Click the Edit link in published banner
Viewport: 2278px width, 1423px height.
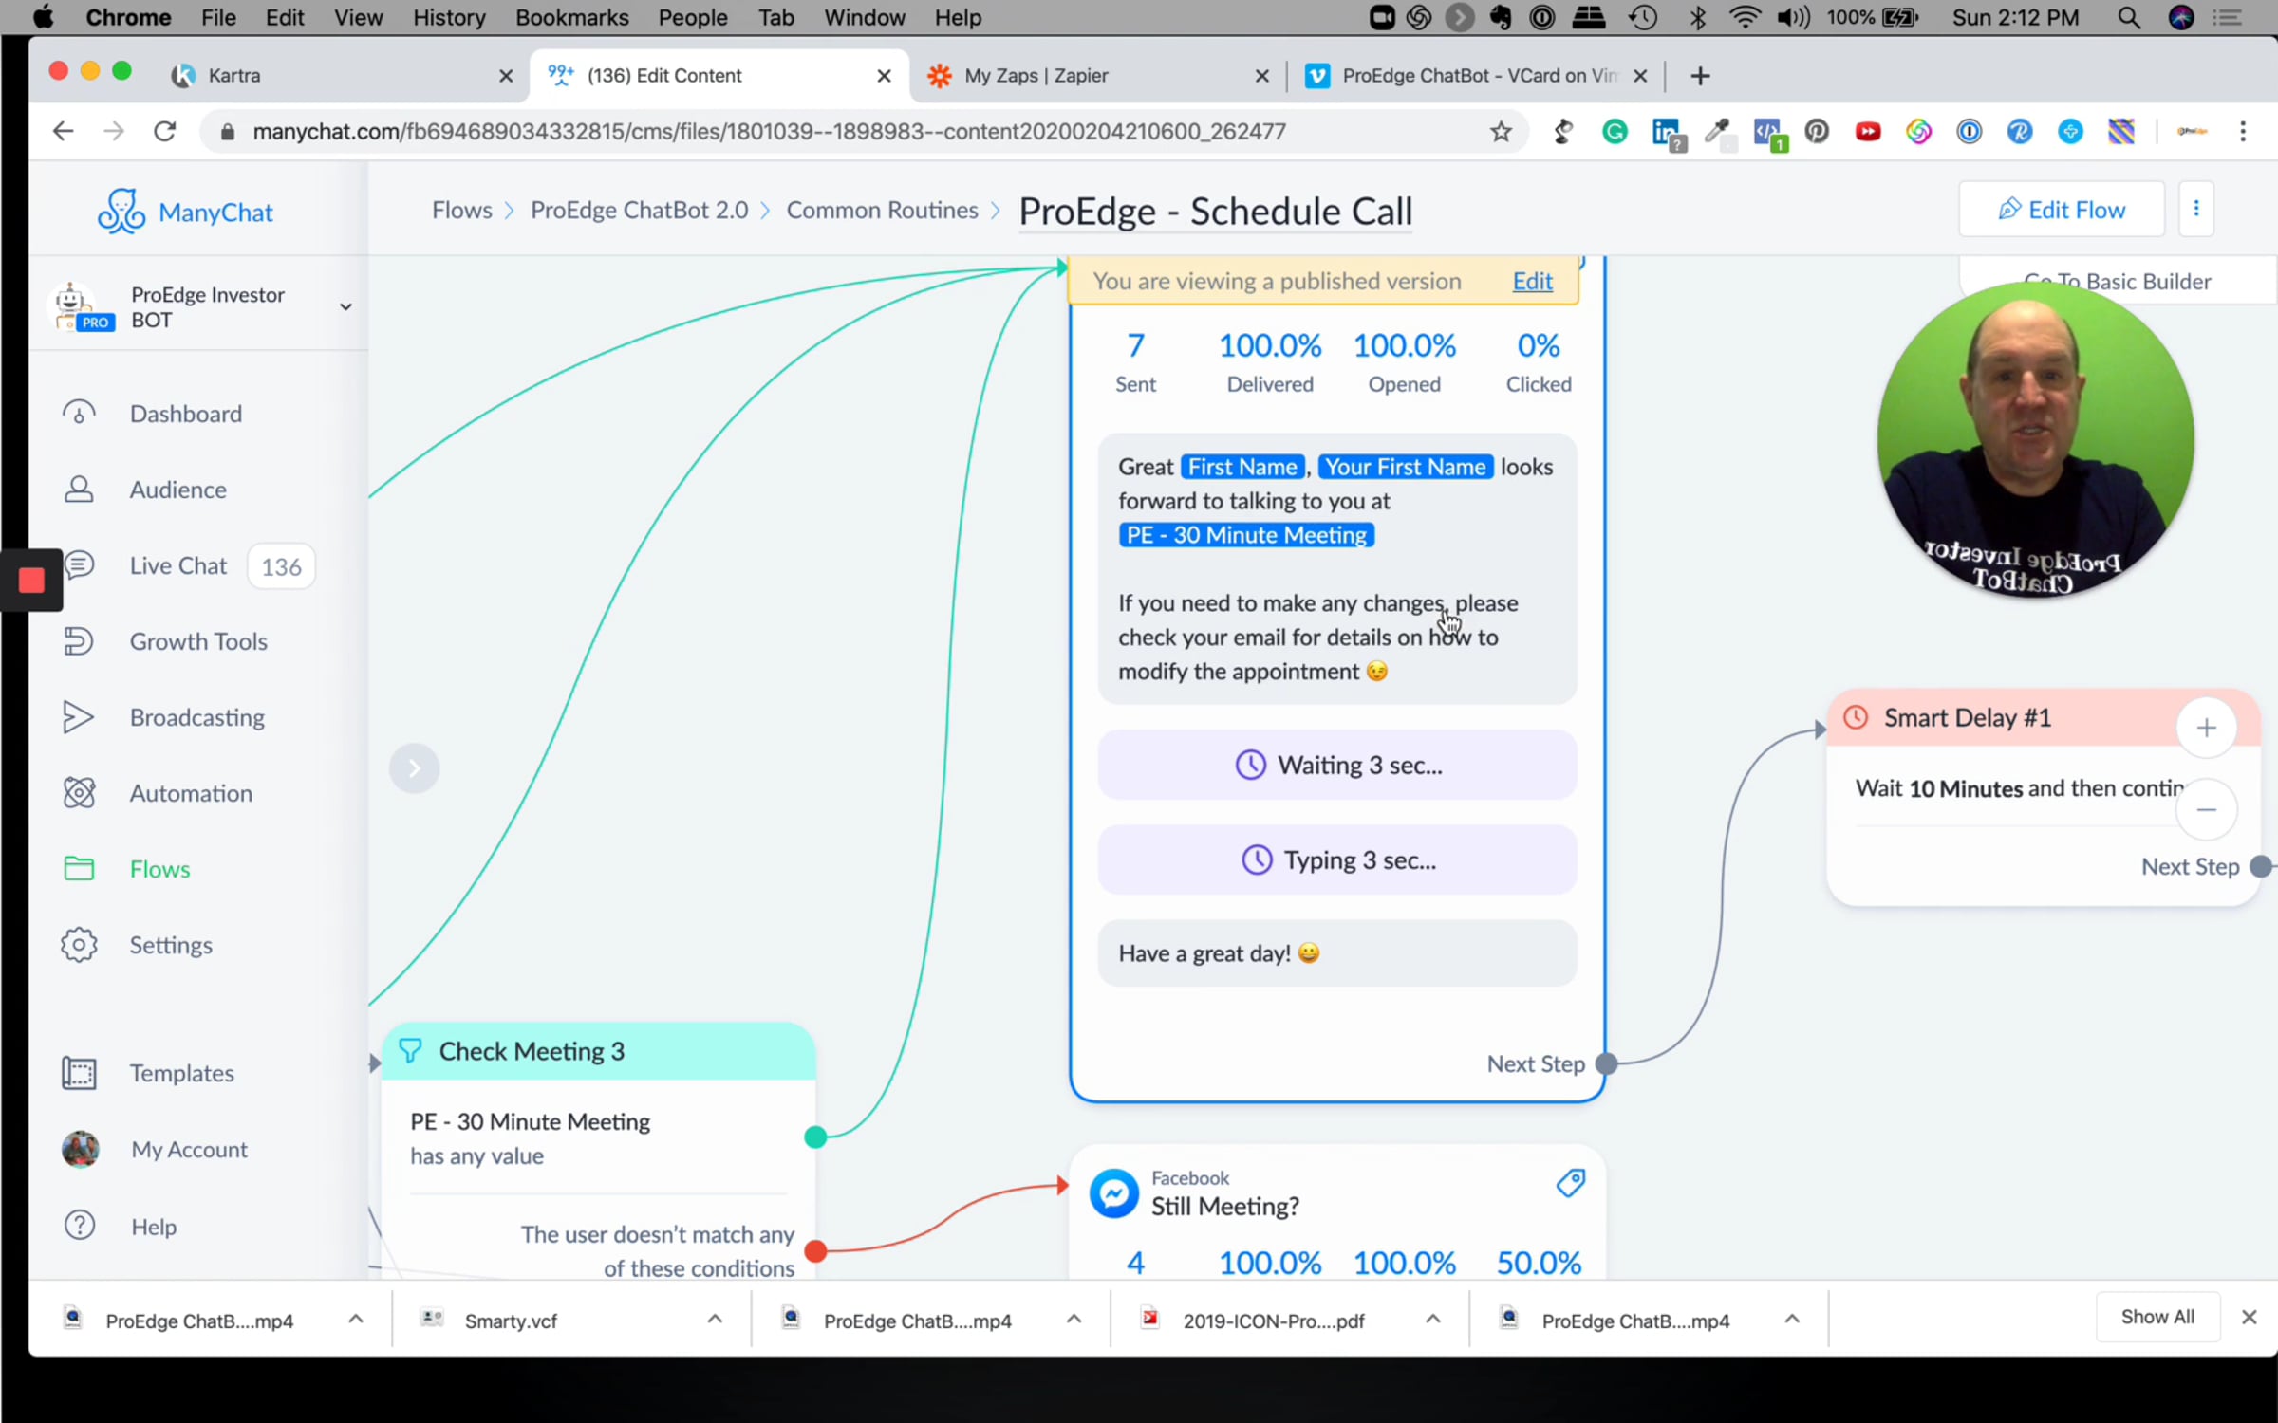click(x=1532, y=281)
